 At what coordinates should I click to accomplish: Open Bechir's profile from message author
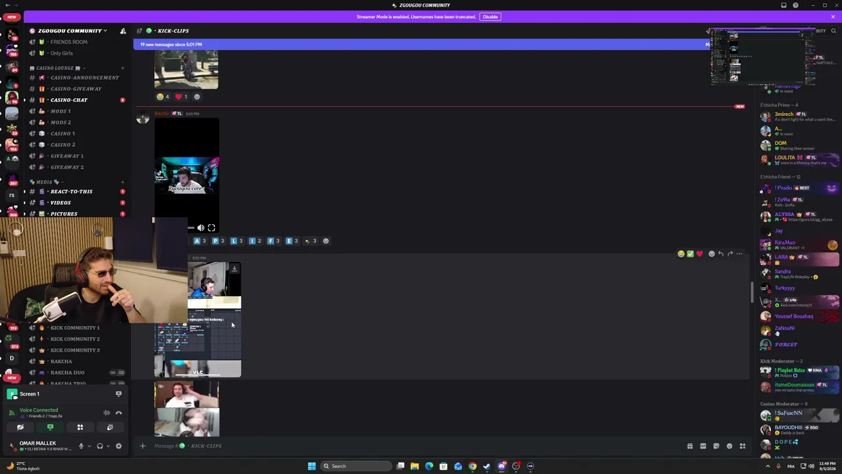pyautogui.click(x=162, y=114)
